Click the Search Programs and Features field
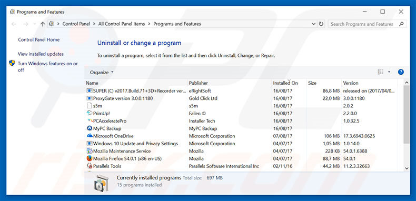416x201 pixels. [367, 24]
